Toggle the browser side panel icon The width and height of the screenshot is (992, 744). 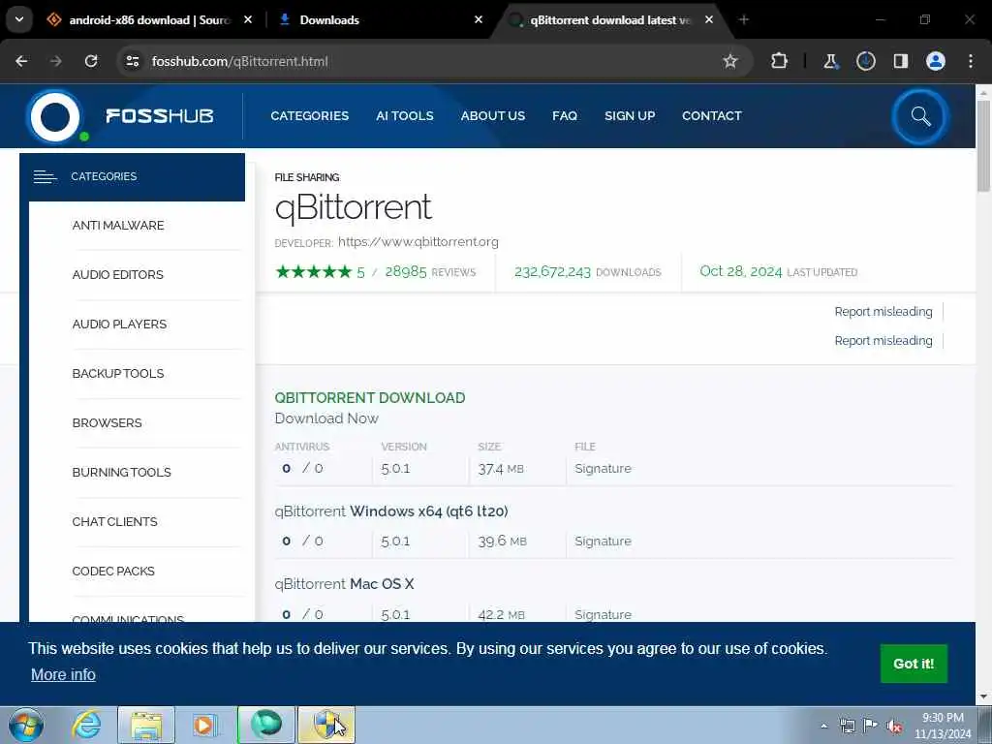(900, 61)
